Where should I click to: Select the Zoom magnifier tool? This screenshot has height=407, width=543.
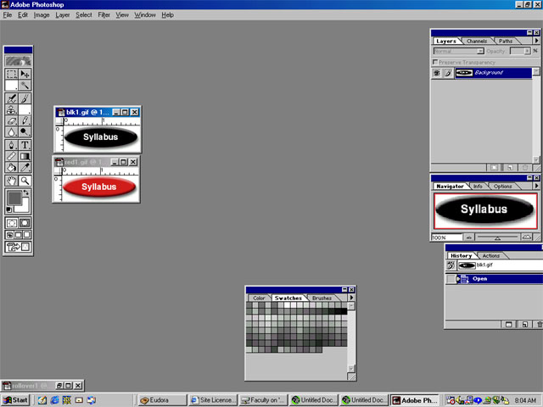click(25, 181)
